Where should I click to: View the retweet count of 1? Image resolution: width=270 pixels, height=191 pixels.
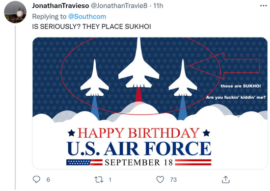(110, 180)
